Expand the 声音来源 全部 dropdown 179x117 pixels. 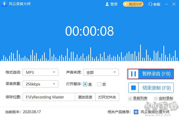pyautogui.click(x=101, y=72)
